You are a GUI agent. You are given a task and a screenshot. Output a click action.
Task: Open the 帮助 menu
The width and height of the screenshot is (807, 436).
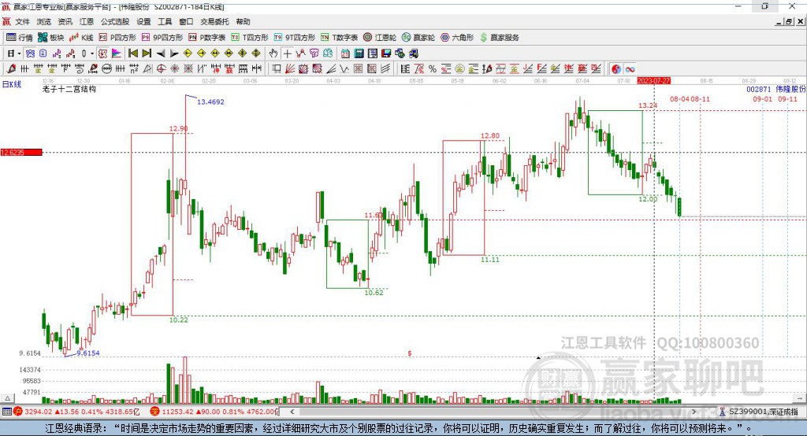point(243,21)
